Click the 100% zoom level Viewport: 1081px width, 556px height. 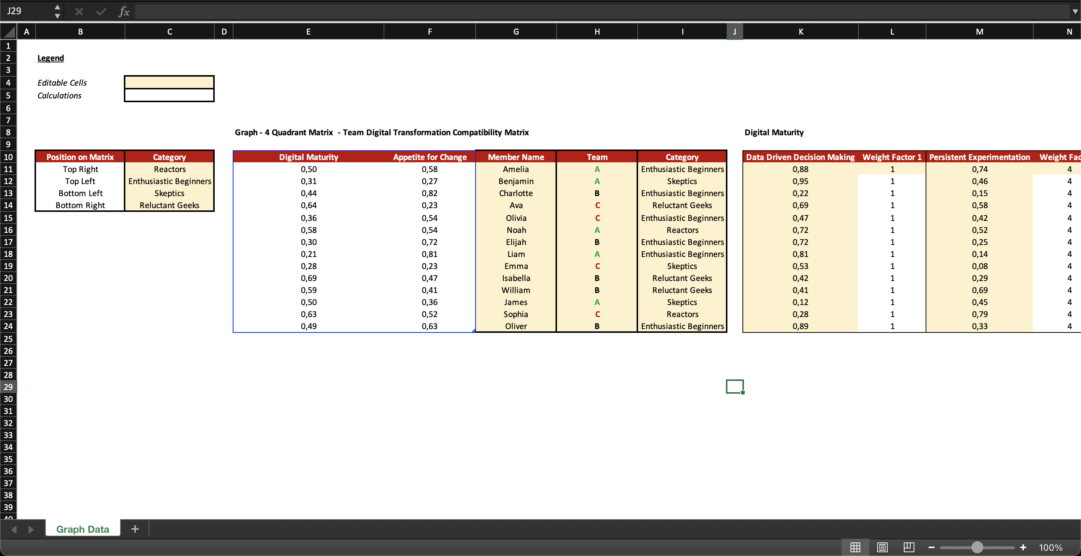click(x=1050, y=548)
